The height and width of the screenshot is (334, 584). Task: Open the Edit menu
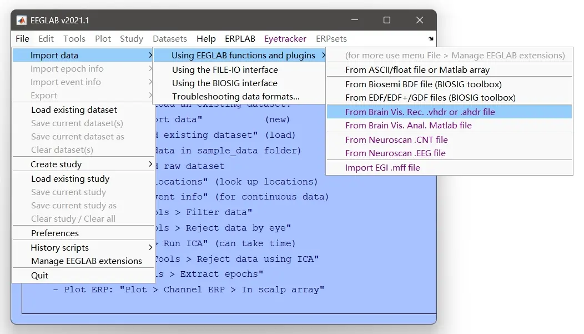(x=46, y=39)
